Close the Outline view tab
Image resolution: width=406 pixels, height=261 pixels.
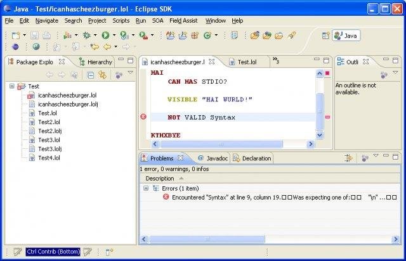click(365, 61)
